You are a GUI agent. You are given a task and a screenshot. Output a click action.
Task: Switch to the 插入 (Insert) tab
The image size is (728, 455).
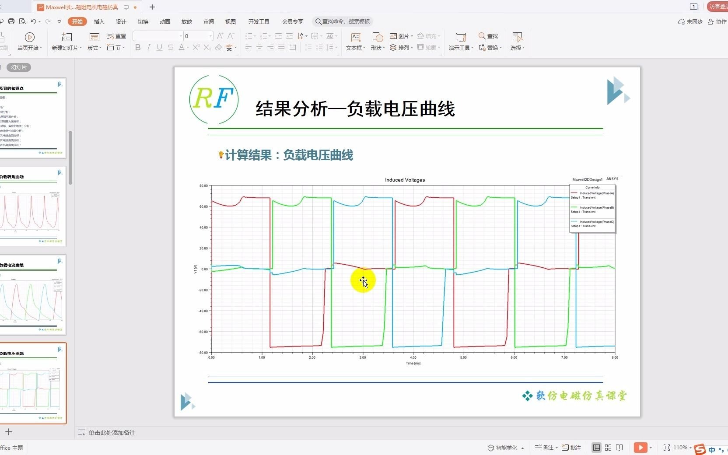tap(99, 21)
